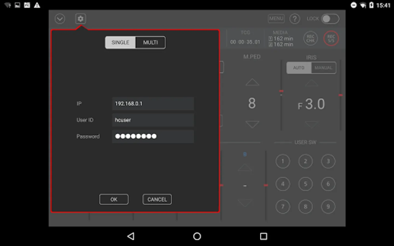This screenshot has width=394, height=246.
Task: Click the red marker on the left iris slider
Action: point(281,91)
